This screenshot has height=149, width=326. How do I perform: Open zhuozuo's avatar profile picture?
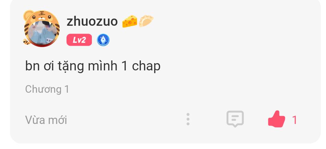pos(42,28)
